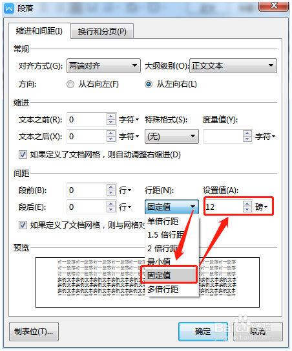Increase the 文本之前 indent with up arrow
292x351 pixels.
pyautogui.click(x=111, y=117)
